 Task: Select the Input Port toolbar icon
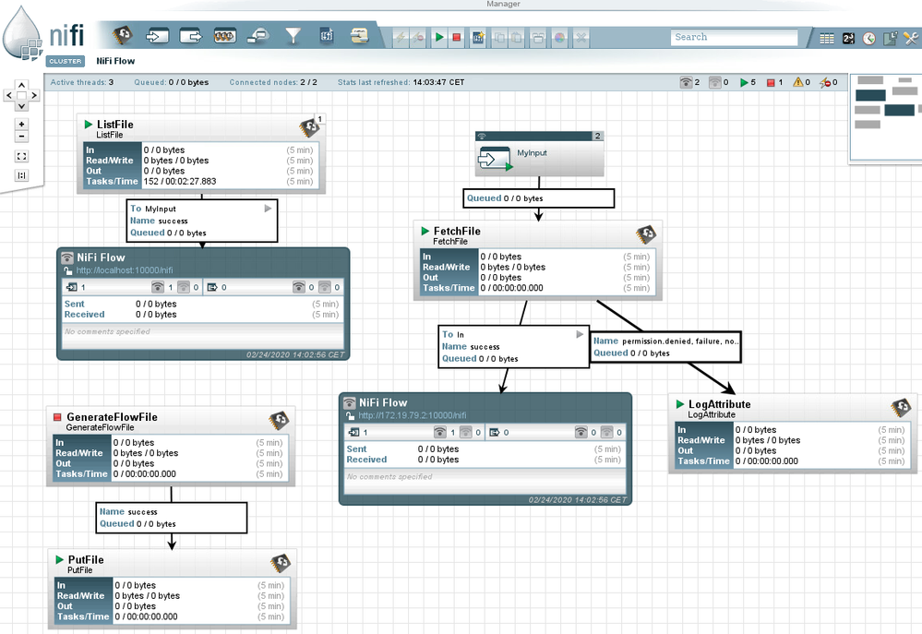click(x=157, y=37)
